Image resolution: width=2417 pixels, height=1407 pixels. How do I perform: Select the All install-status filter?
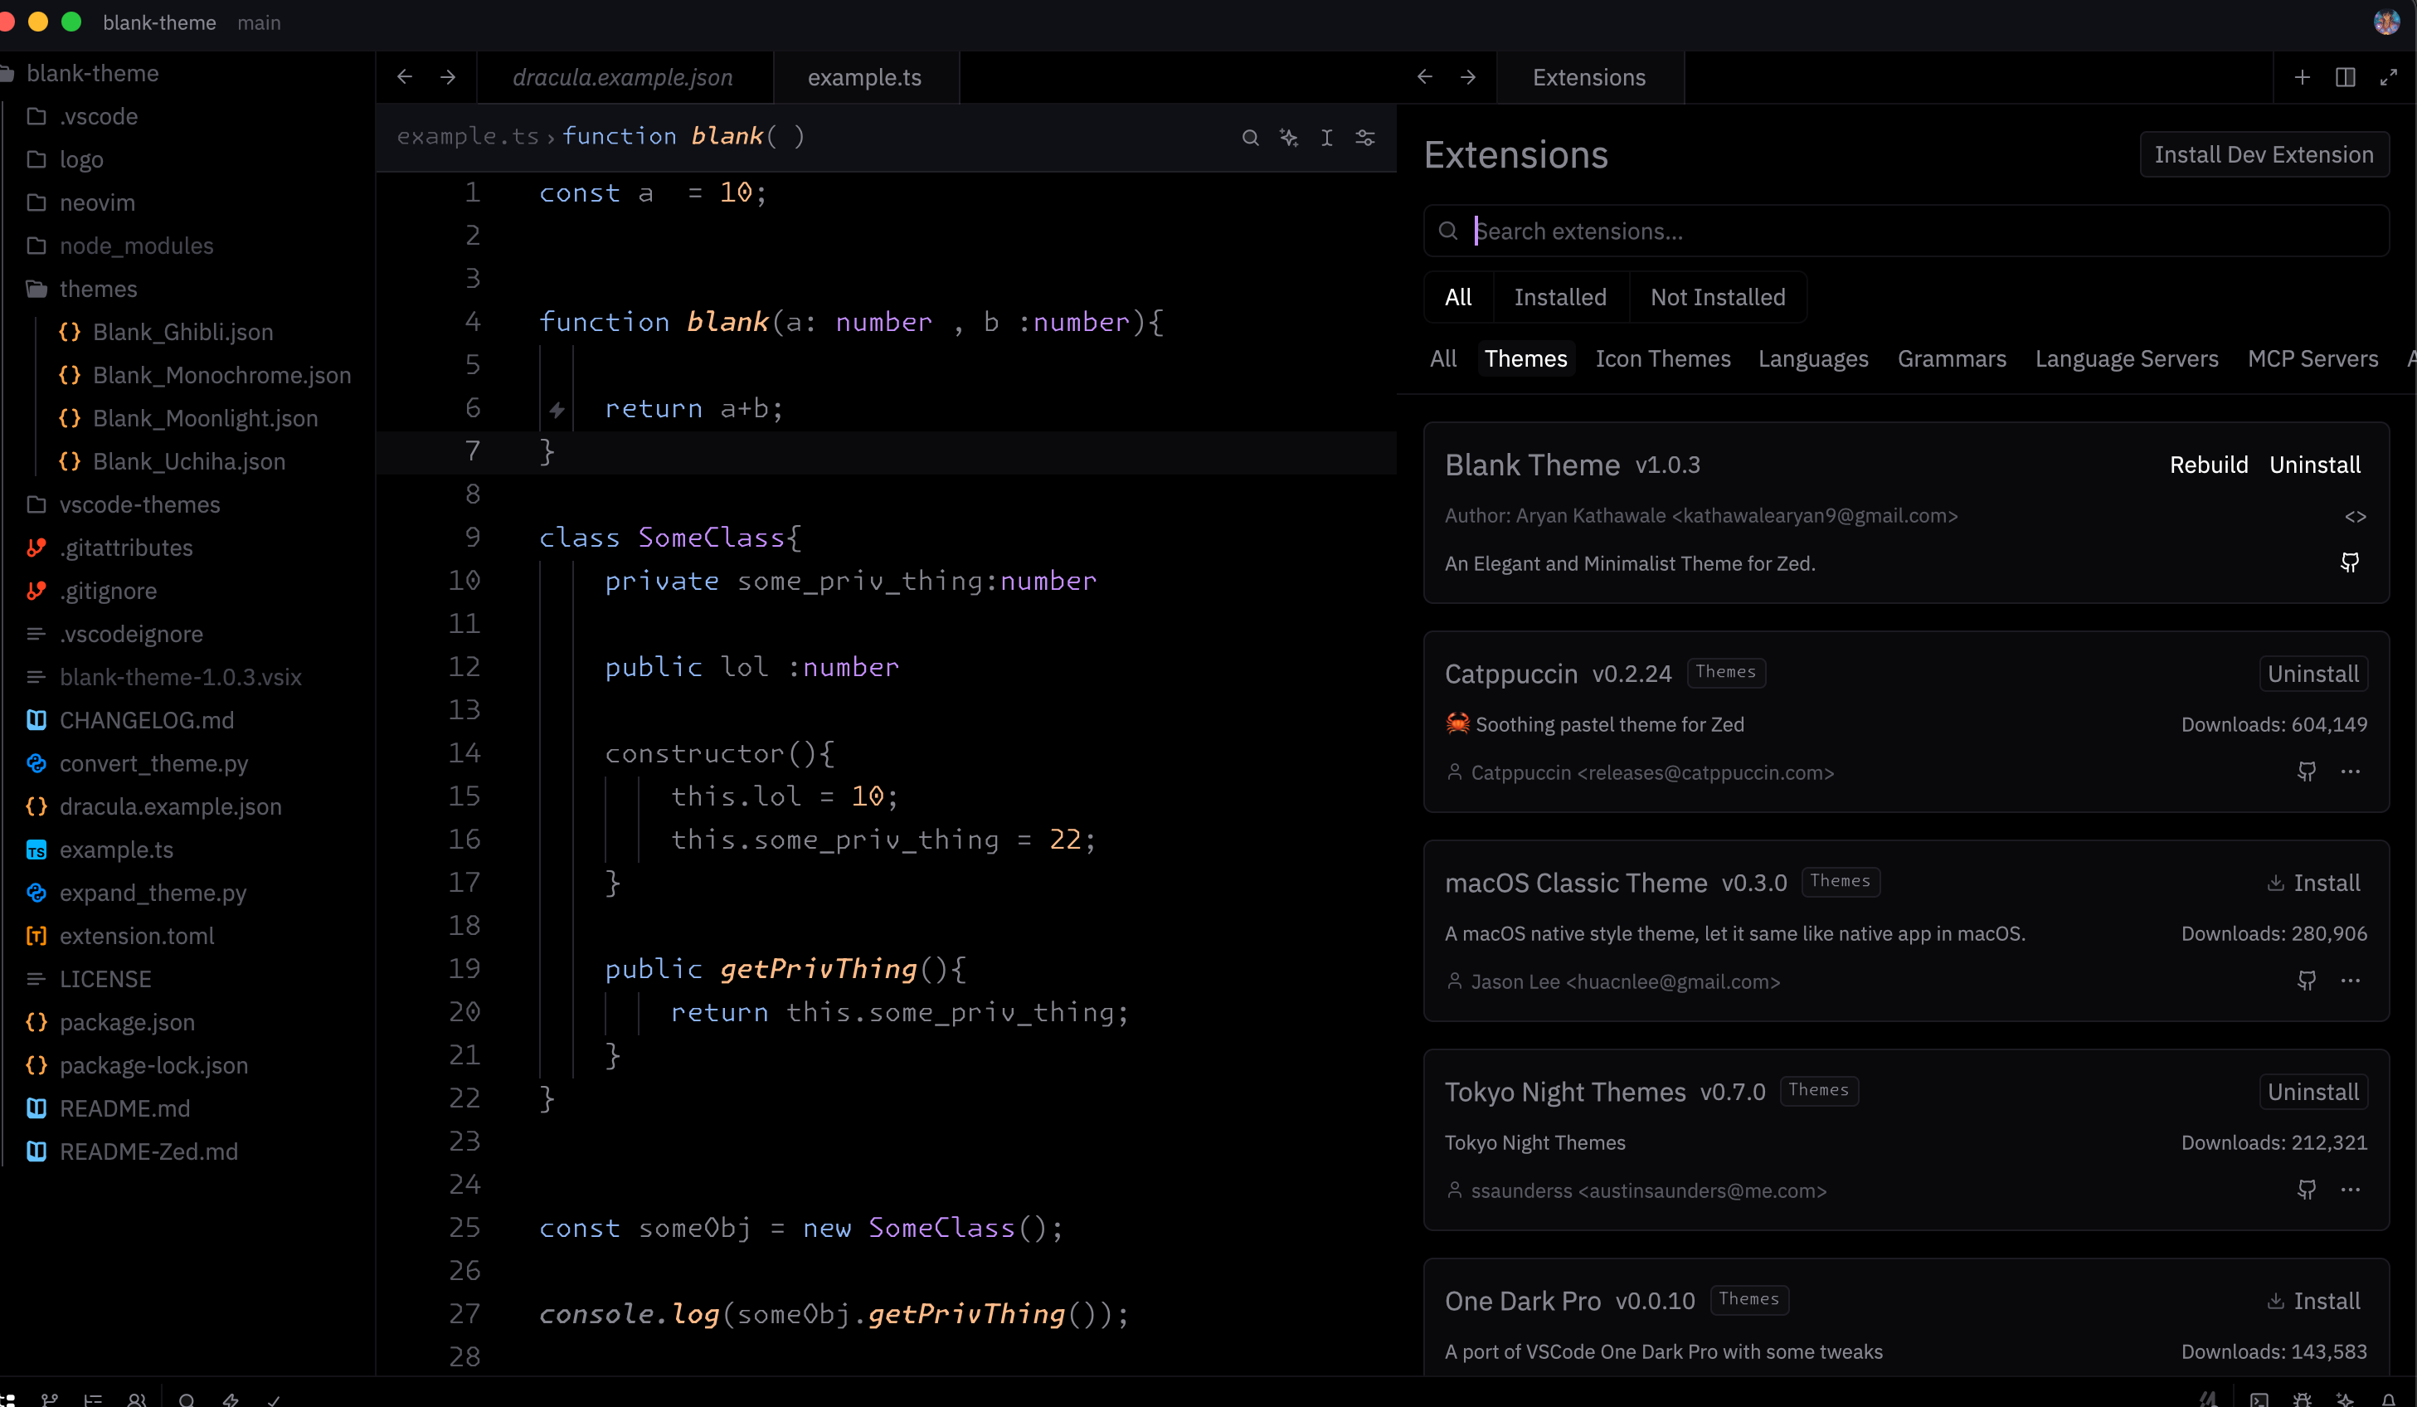coord(1458,297)
